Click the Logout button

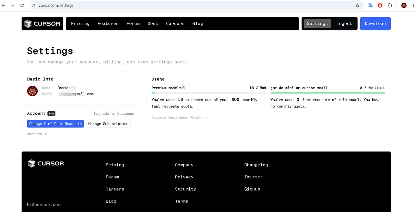[344, 24]
